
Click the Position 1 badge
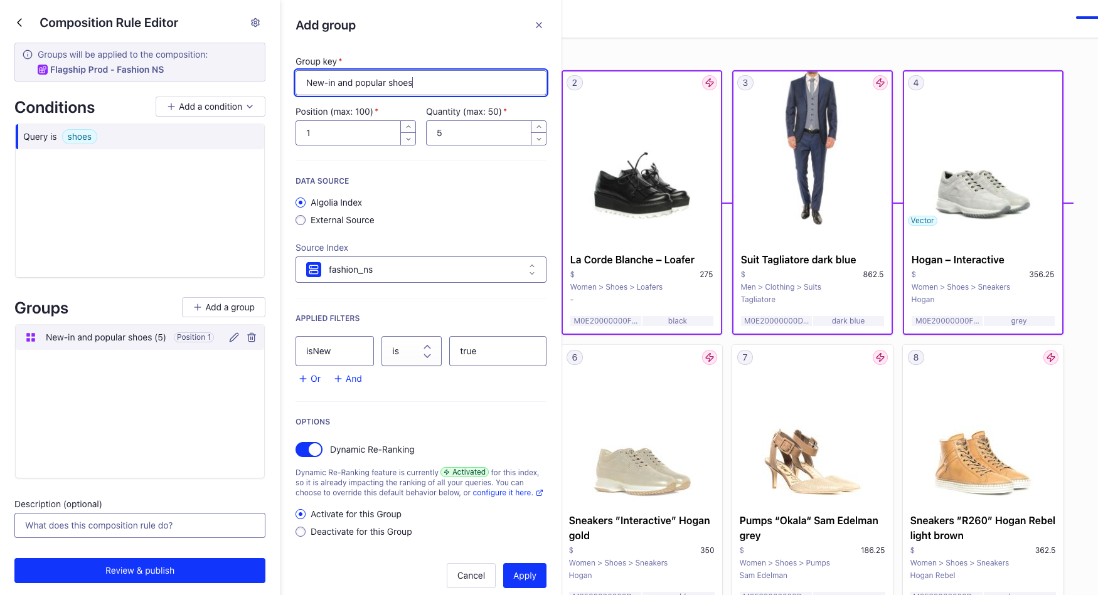pos(194,337)
